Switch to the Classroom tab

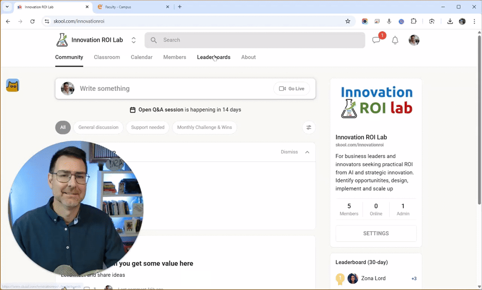point(107,57)
